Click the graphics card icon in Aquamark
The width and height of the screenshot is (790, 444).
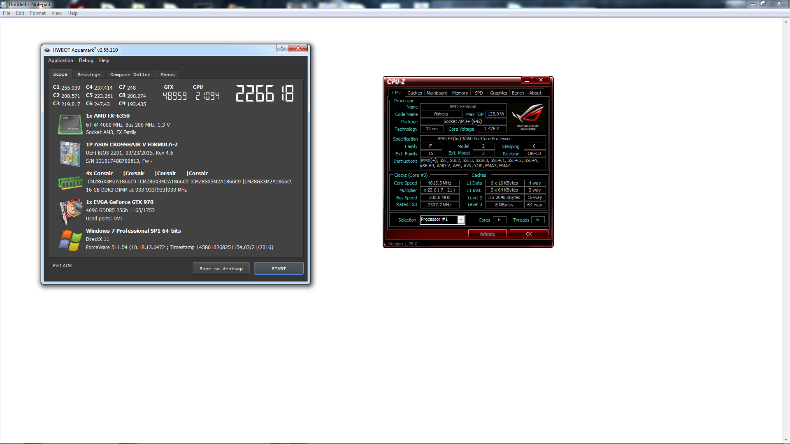pos(70,211)
